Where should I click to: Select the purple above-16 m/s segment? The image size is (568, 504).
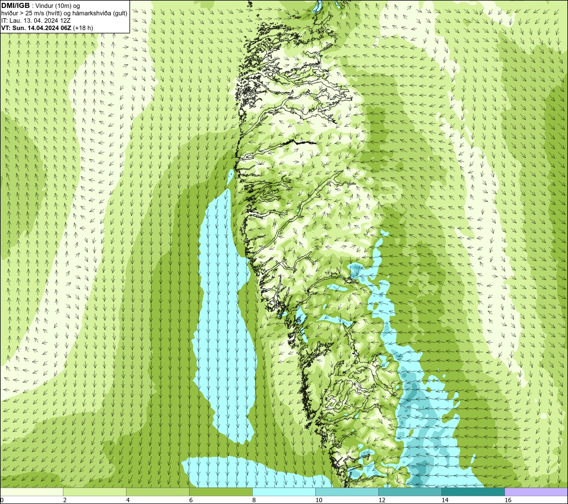pyautogui.click(x=536, y=491)
